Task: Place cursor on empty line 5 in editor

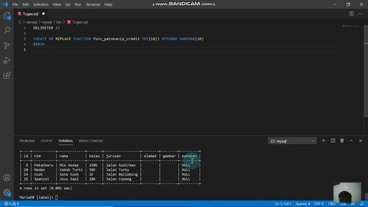Action: 186,50
